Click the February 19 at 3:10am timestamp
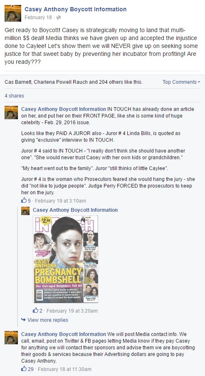Screen dimensions: 205x376 click(61, 201)
